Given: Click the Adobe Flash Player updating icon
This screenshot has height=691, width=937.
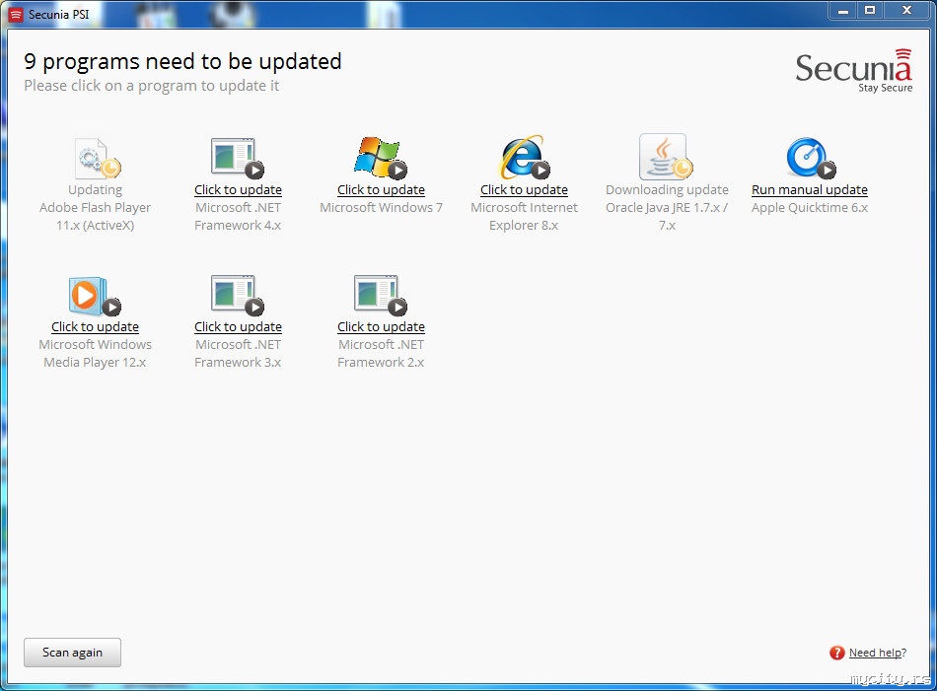Looking at the screenshot, I should tap(98, 159).
